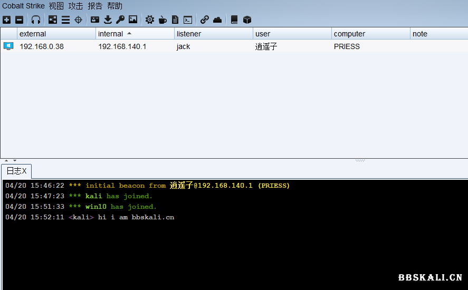Open screenshots via picture icon
This screenshot has height=290, width=468.
(x=133, y=20)
